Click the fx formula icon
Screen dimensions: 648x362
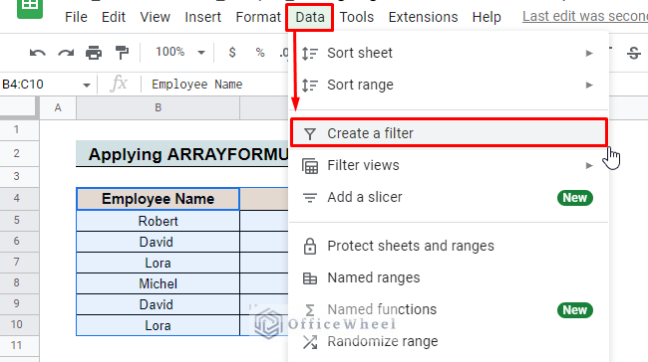click(119, 84)
